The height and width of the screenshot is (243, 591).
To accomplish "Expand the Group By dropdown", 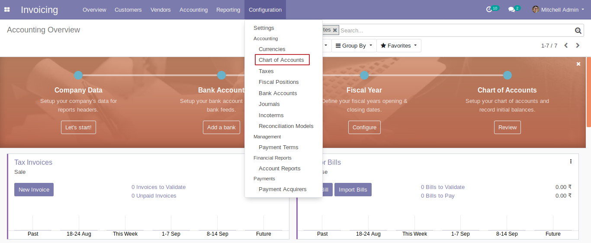I will pyautogui.click(x=354, y=46).
